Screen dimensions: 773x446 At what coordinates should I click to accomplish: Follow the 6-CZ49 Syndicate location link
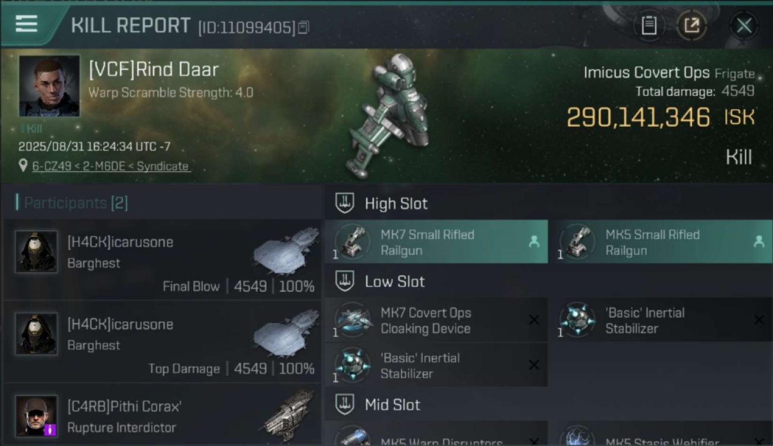pyautogui.click(x=111, y=167)
